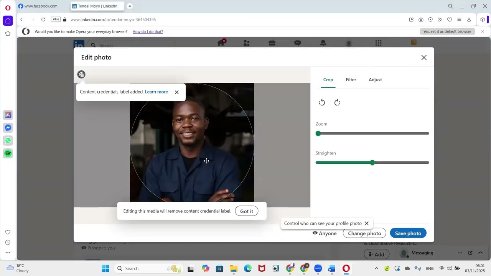Open the Opera account profile icon

(x=469, y=20)
